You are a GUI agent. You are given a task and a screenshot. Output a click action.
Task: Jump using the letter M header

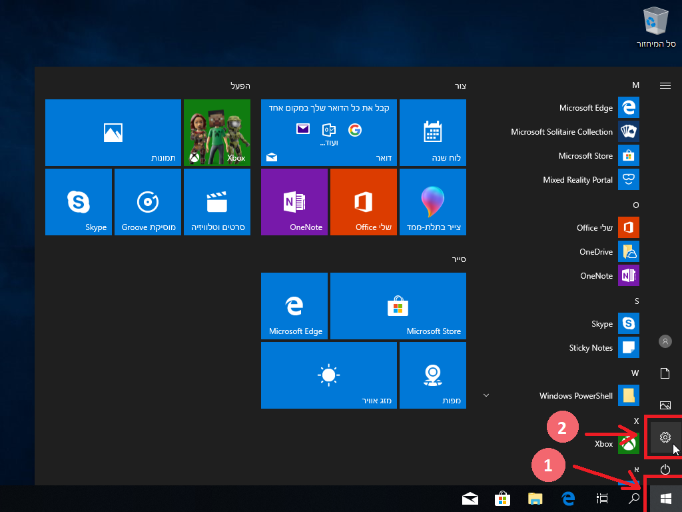point(635,85)
